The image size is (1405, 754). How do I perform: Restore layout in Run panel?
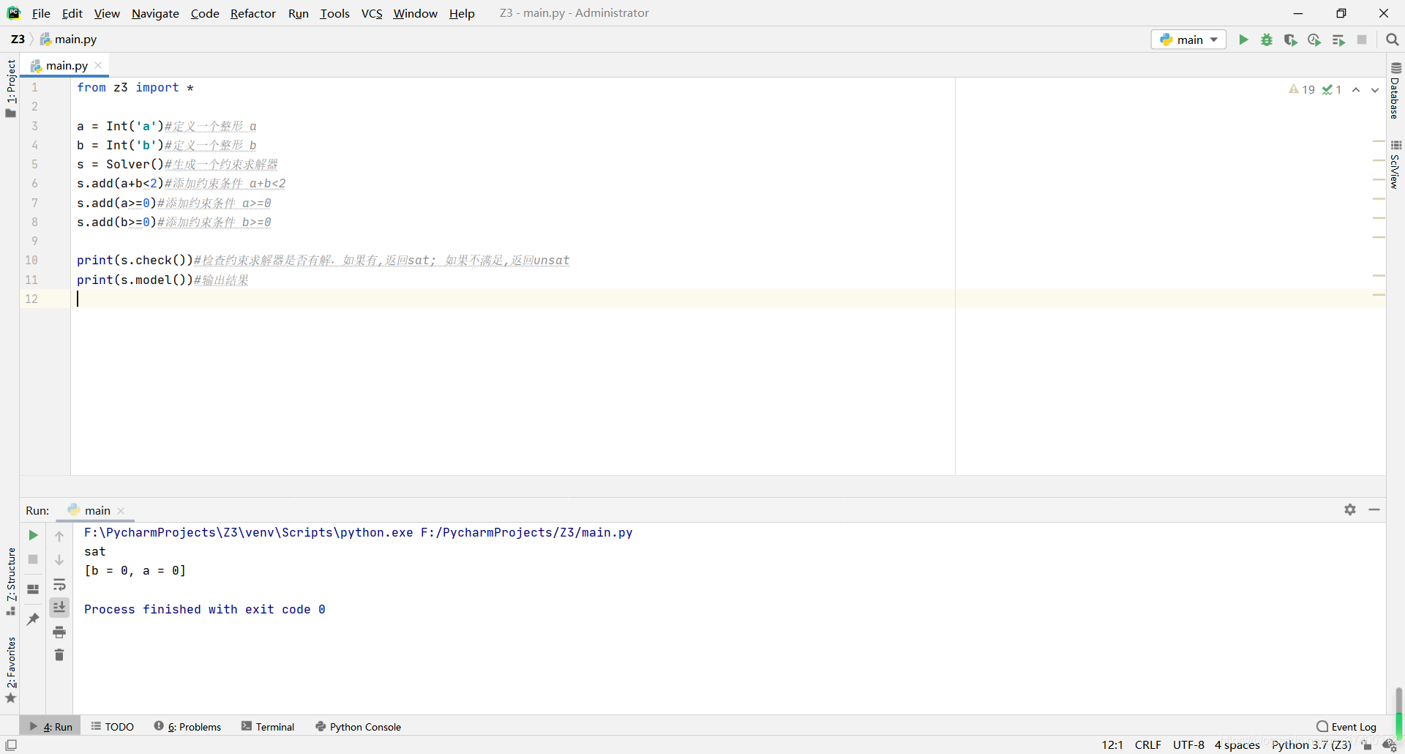(33, 589)
